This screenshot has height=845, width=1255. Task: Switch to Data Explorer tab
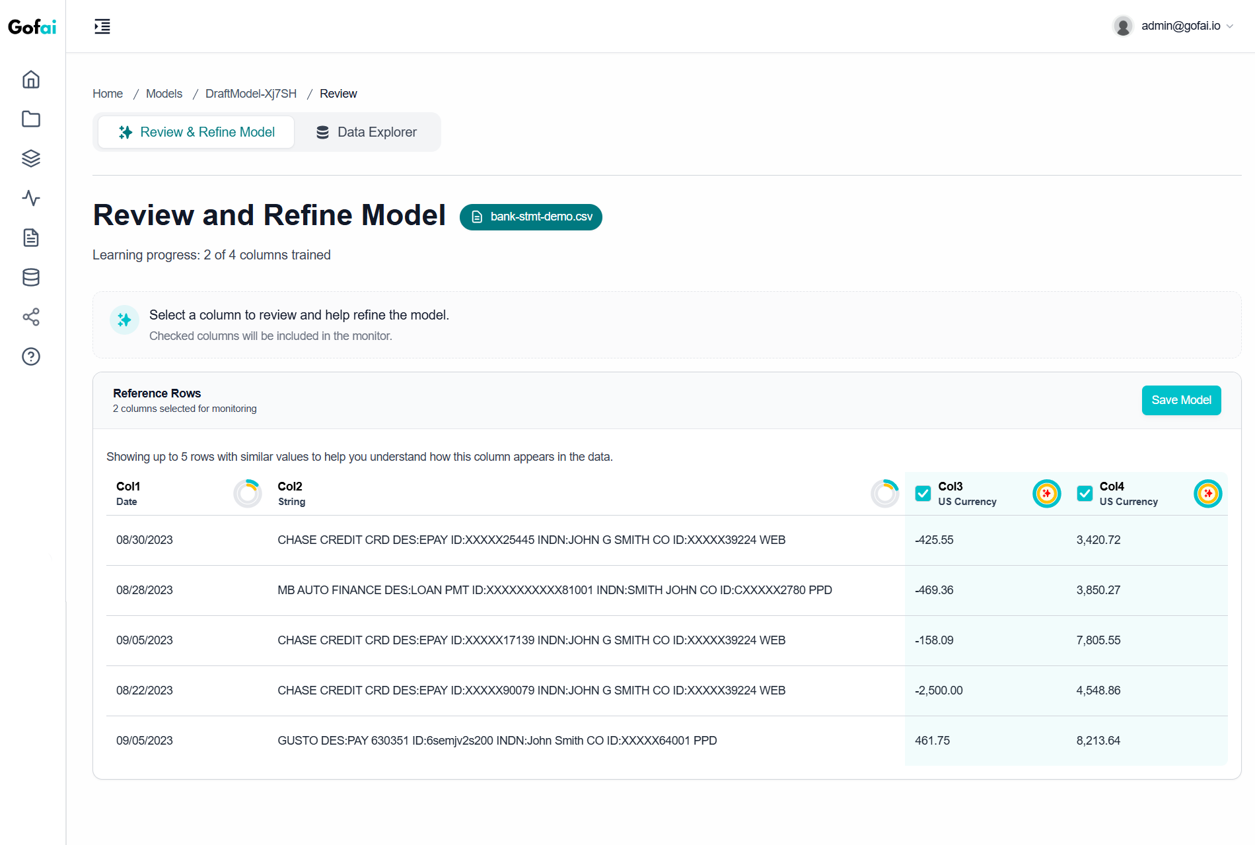(367, 132)
